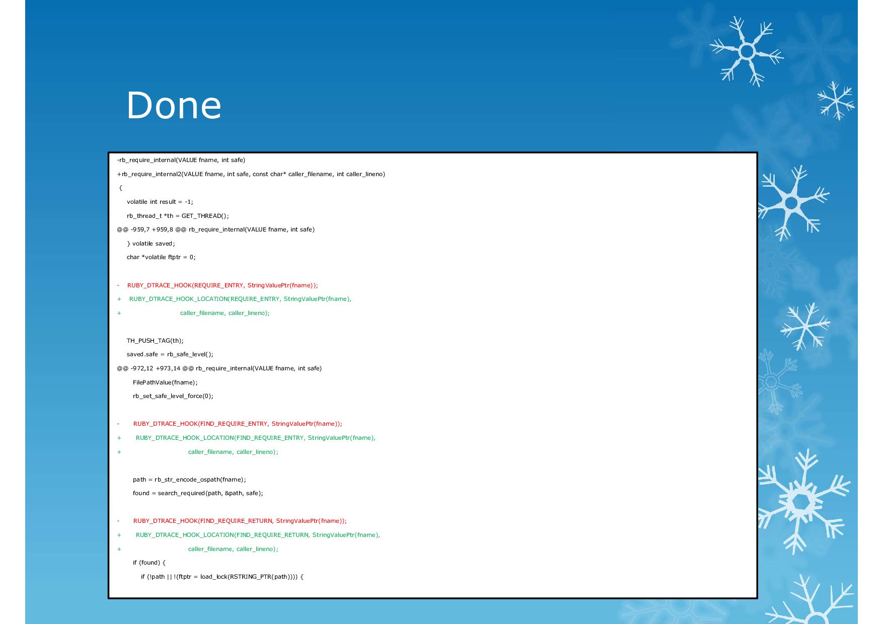Click the line 'saved.safe = rb_safe_level();'
Viewport: 883px width, 624px height.
pos(170,354)
